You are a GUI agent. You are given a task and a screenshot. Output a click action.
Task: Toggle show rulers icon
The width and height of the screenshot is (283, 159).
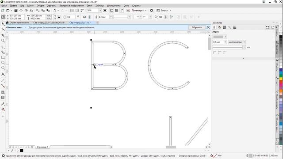111,11
